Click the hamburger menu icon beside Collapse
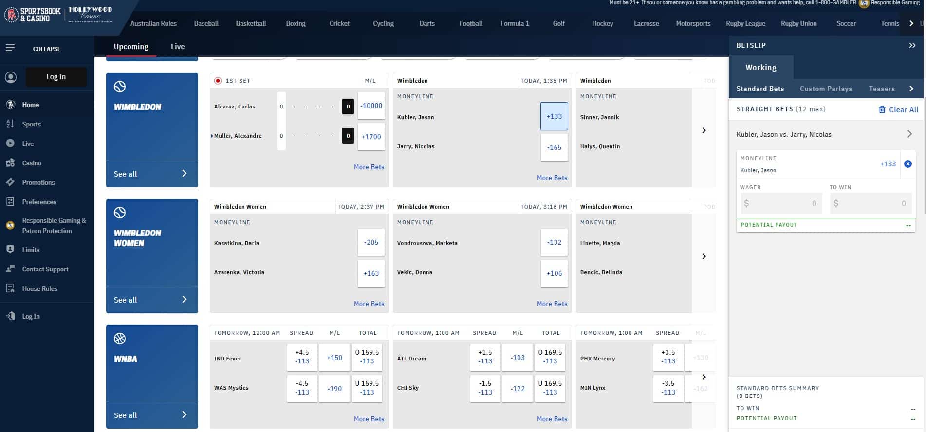Image resolution: width=926 pixels, height=432 pixels. (10, 48)
